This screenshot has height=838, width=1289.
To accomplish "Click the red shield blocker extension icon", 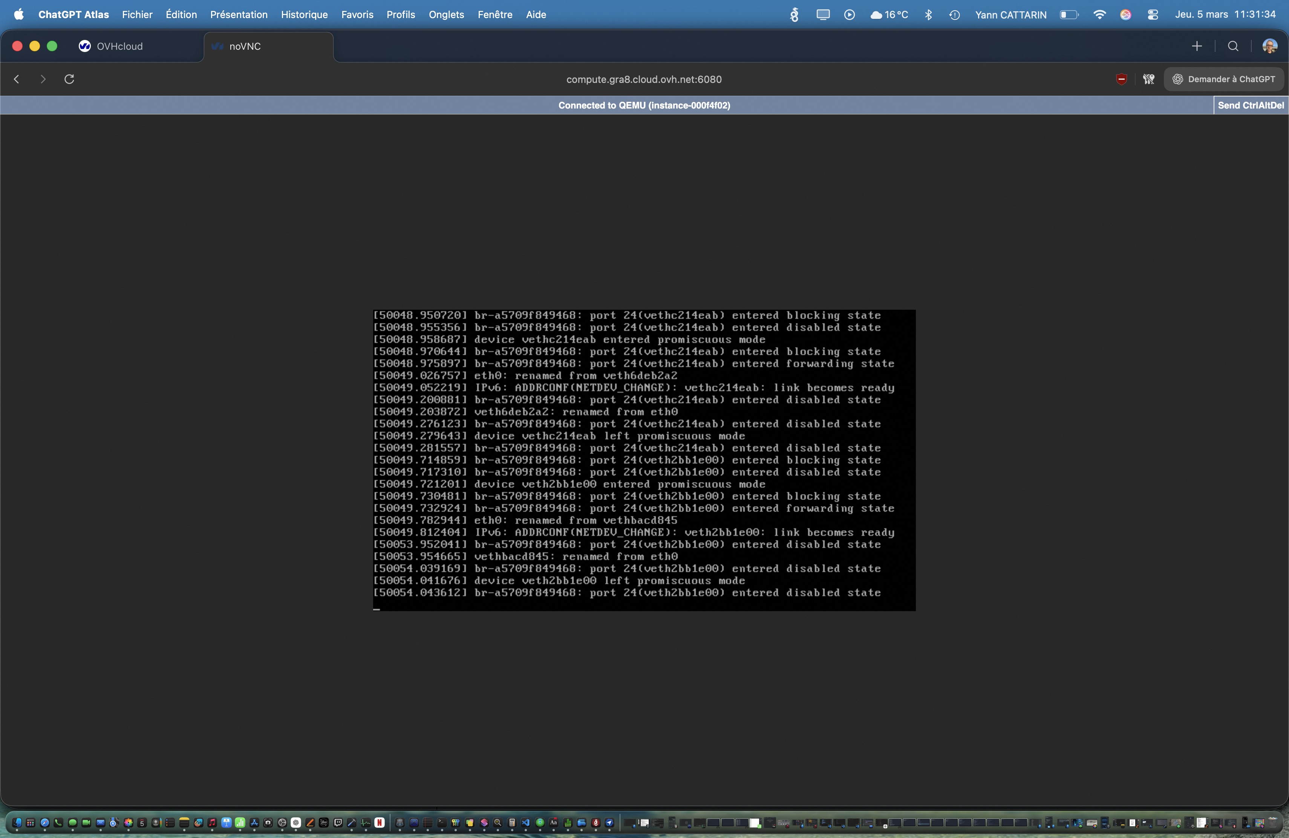I will click(1122, 79).
